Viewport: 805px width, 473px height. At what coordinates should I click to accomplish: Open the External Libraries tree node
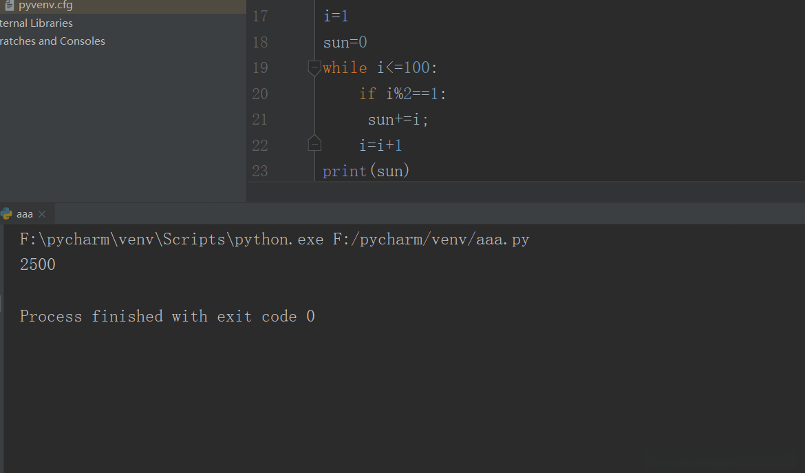tap(36, 23)
